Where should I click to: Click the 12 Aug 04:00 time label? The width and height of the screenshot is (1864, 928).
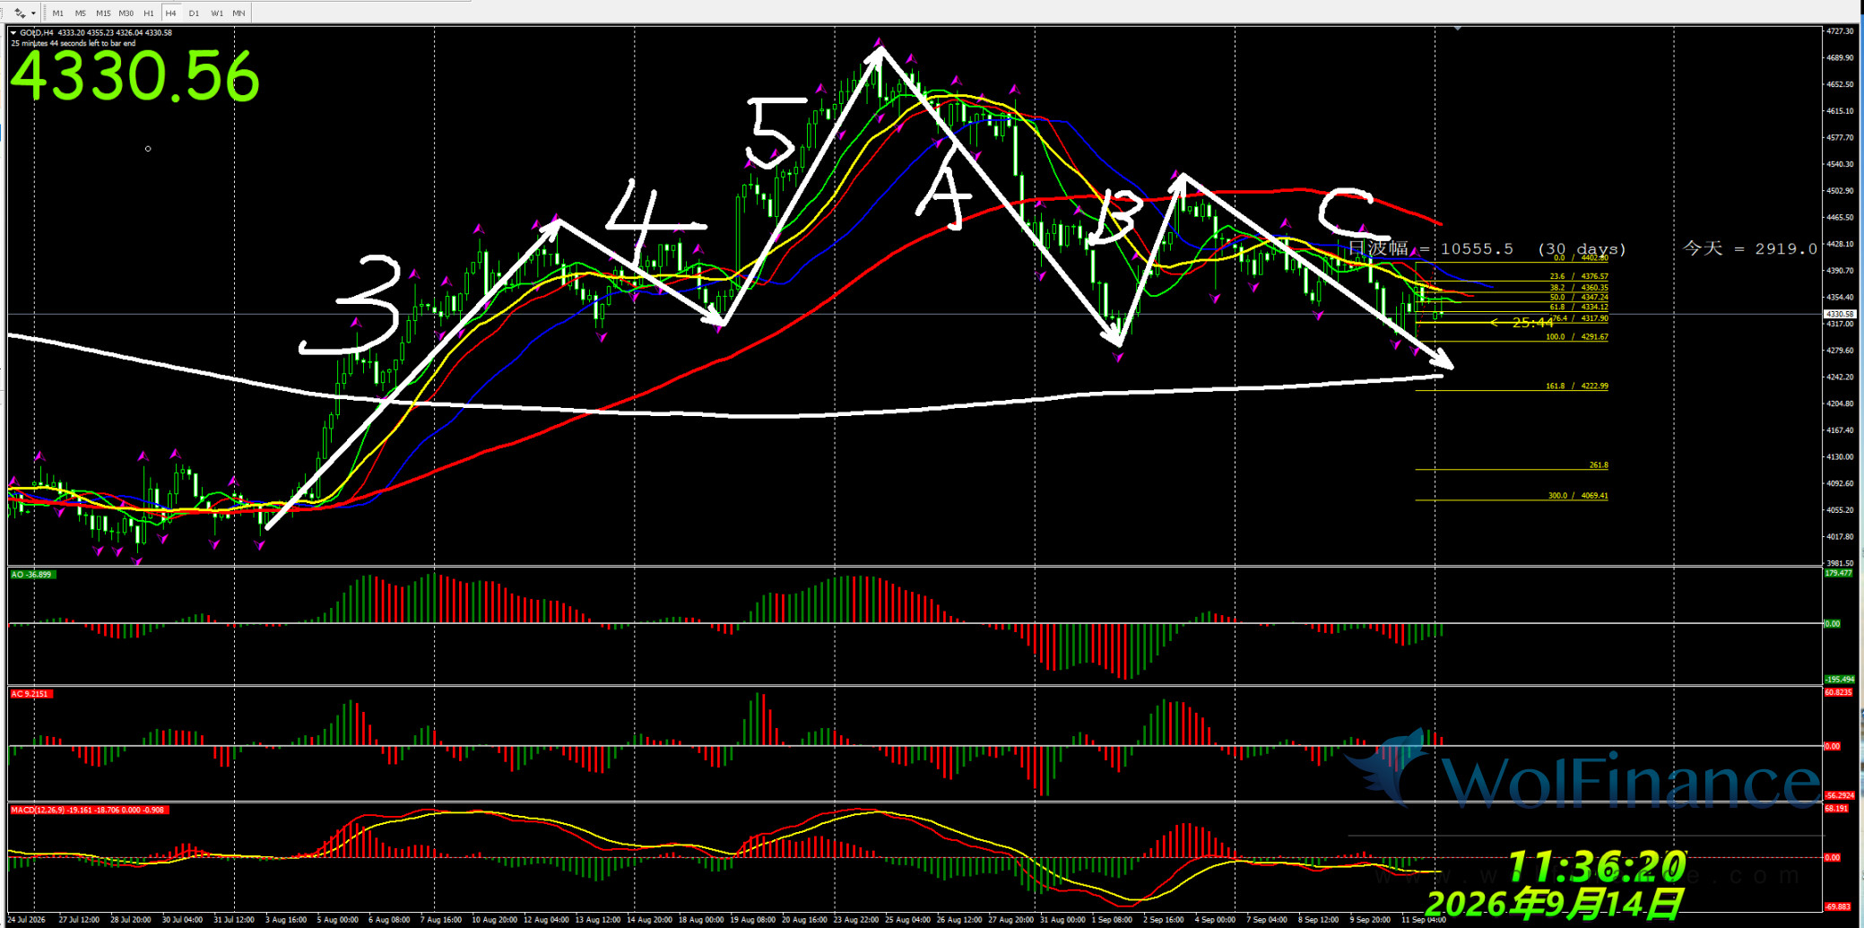point(546,920)
